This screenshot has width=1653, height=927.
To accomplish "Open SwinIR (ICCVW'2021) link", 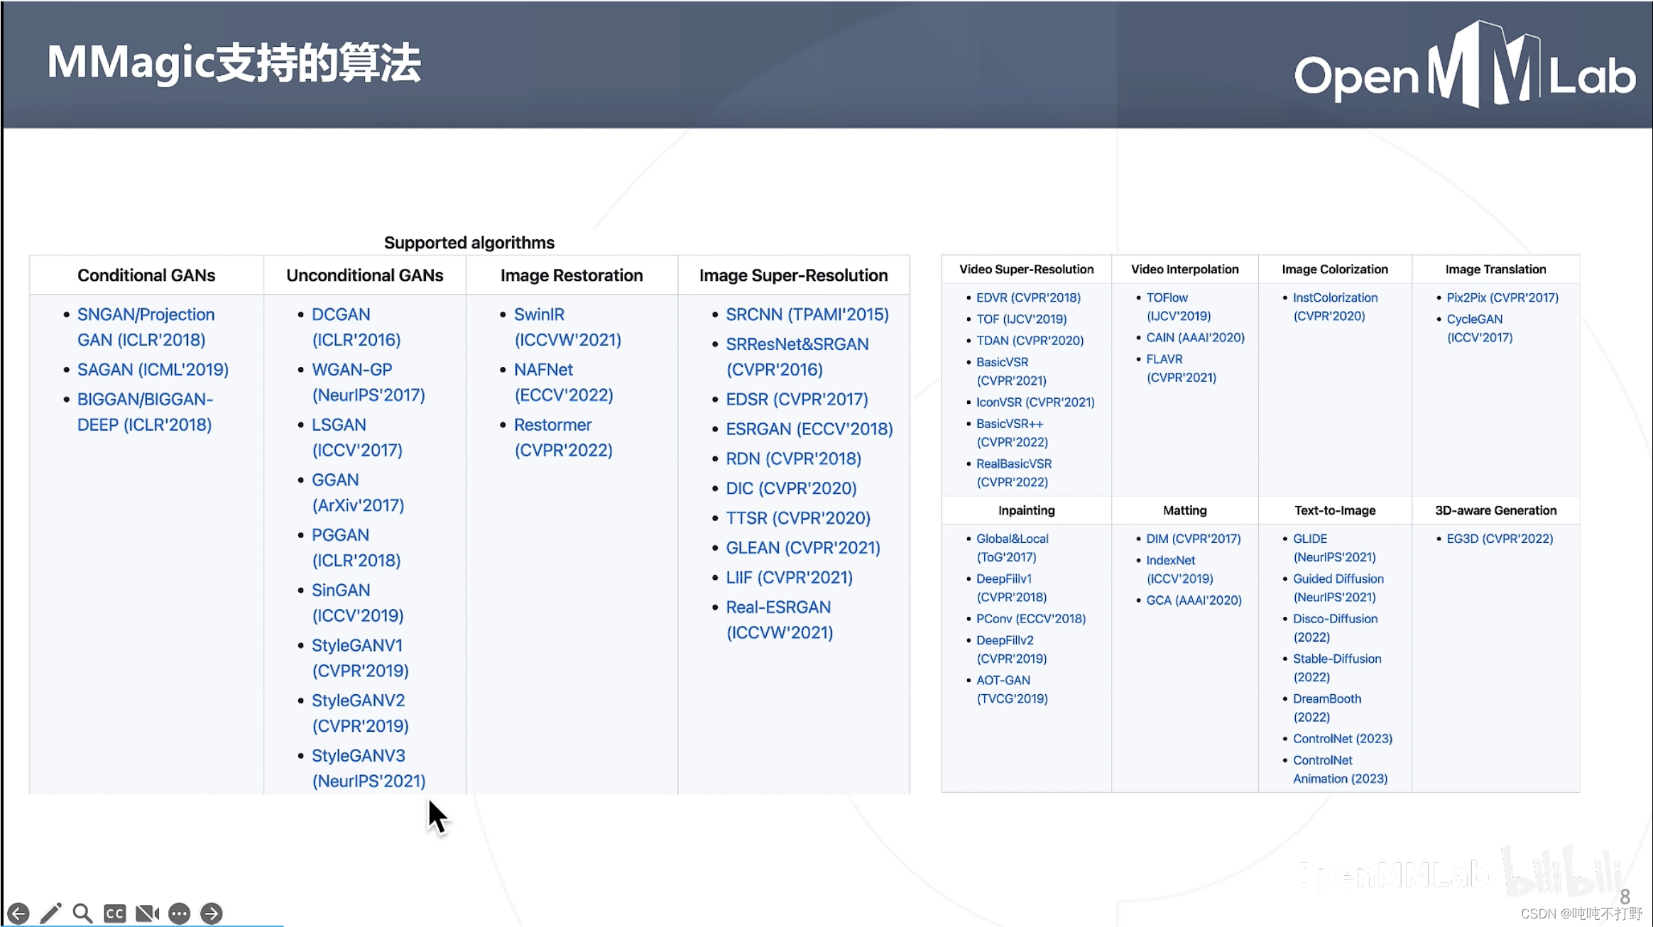I will point(567,327).
